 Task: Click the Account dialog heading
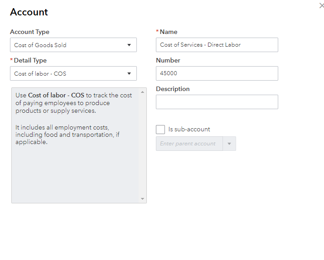(x=29, y=12)
